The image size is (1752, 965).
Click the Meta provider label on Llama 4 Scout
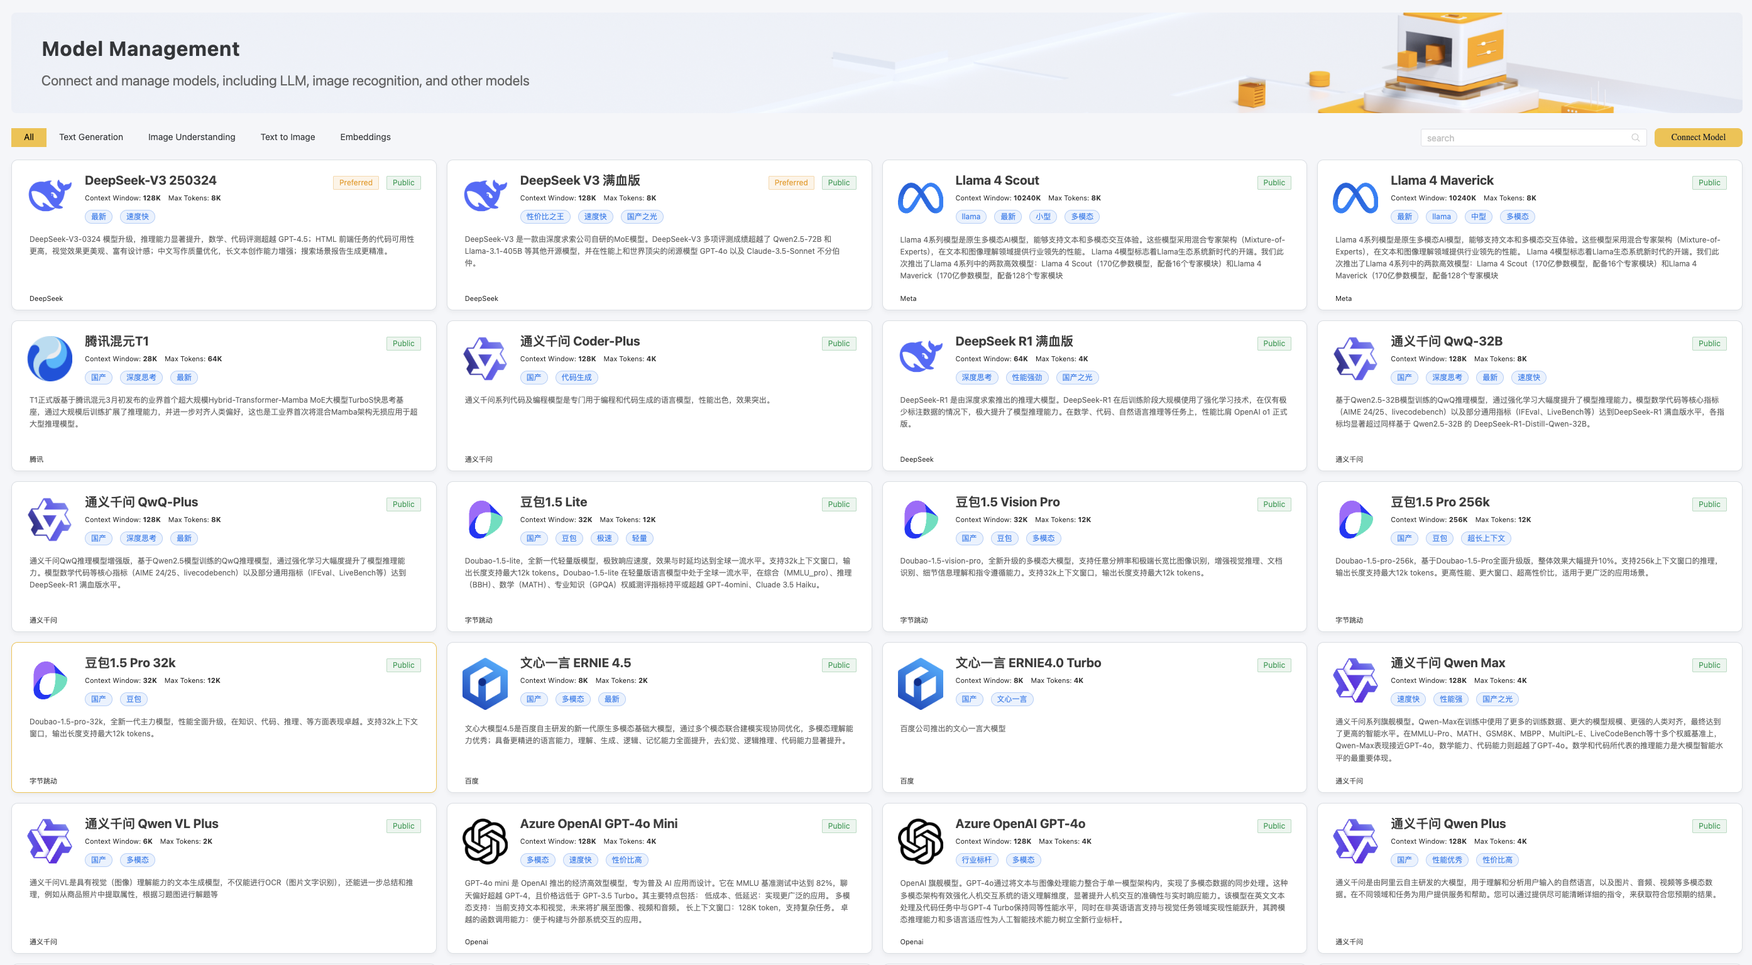pyautogui.click(x=908, y=298)
